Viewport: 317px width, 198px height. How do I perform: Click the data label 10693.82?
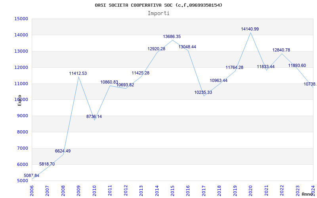125,85
